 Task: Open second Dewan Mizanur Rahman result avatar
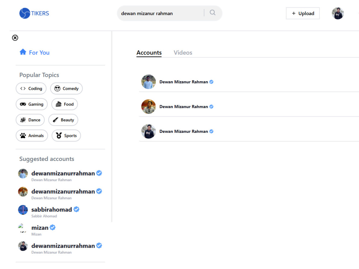click(148, 107)
